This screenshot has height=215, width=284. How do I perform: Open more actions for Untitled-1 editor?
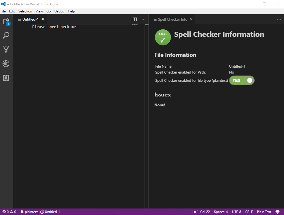click(143, 19)
